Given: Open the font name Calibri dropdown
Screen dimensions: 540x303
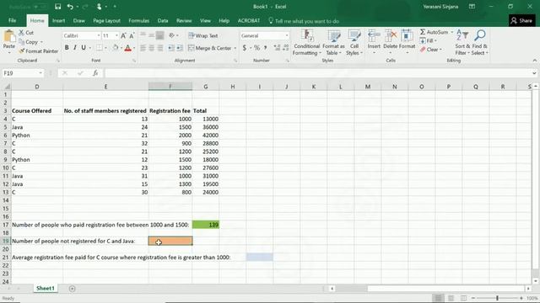Looking at the screenshot, I should tap(99, 35).
